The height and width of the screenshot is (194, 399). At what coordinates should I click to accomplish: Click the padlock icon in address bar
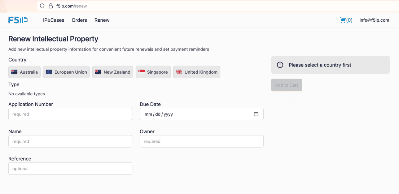coord(51,6)
